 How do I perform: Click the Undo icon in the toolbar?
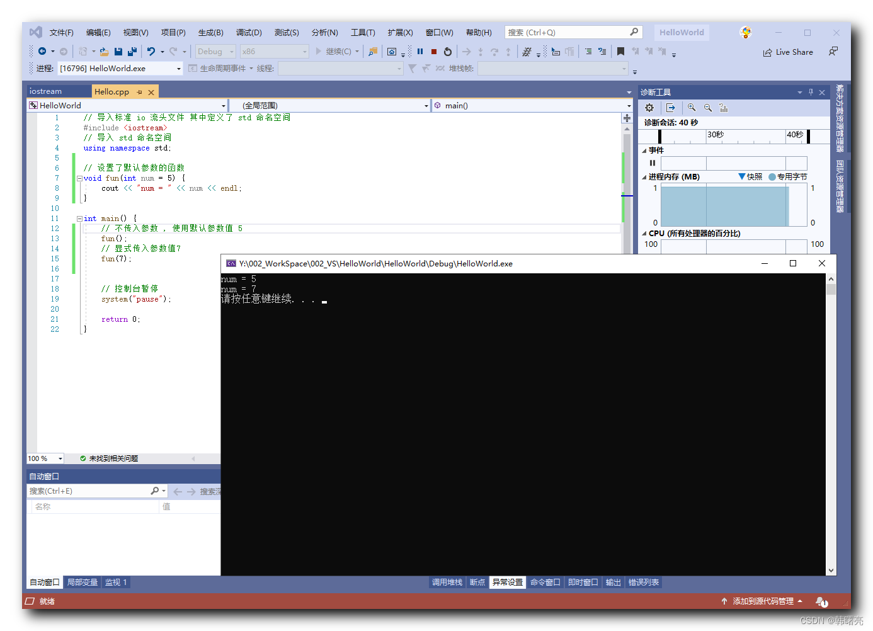(151, 51)
